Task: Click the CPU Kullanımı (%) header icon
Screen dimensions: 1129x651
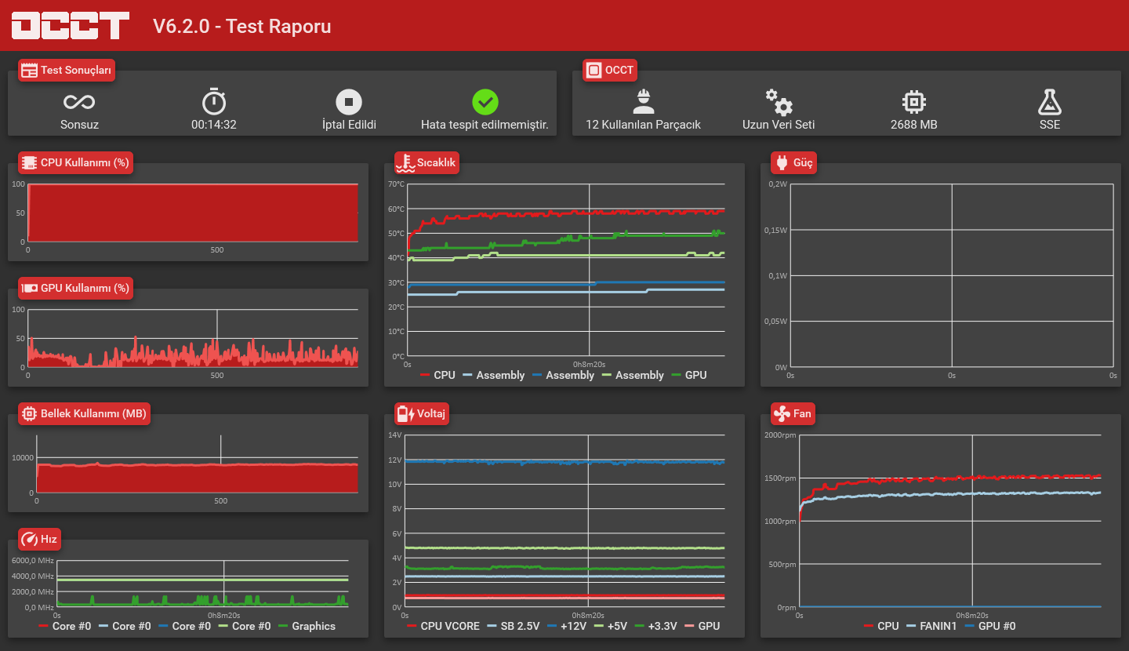Action: [x=29, y=163]
